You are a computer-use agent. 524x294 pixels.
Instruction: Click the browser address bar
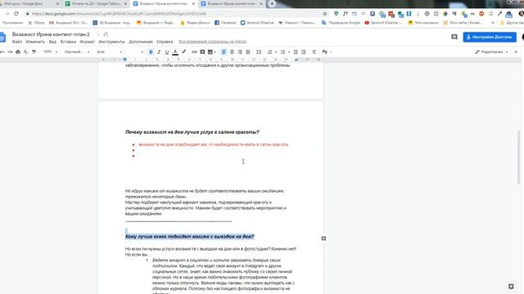click(x=174, y=14)
